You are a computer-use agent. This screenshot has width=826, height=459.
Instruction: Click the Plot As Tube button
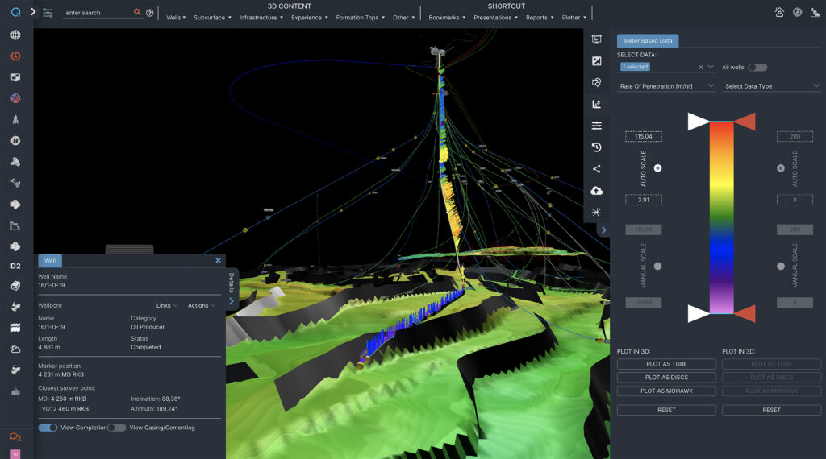click(x=666, y=365)
